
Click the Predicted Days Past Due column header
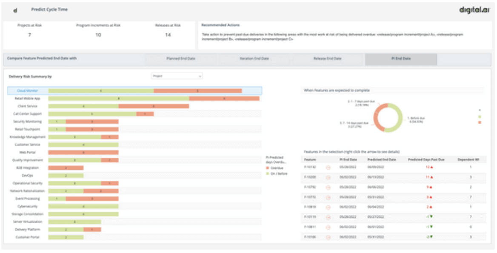click(x=426, y=159)
